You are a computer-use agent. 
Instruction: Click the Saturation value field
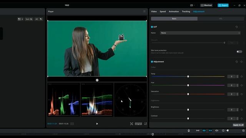(231, 94)
